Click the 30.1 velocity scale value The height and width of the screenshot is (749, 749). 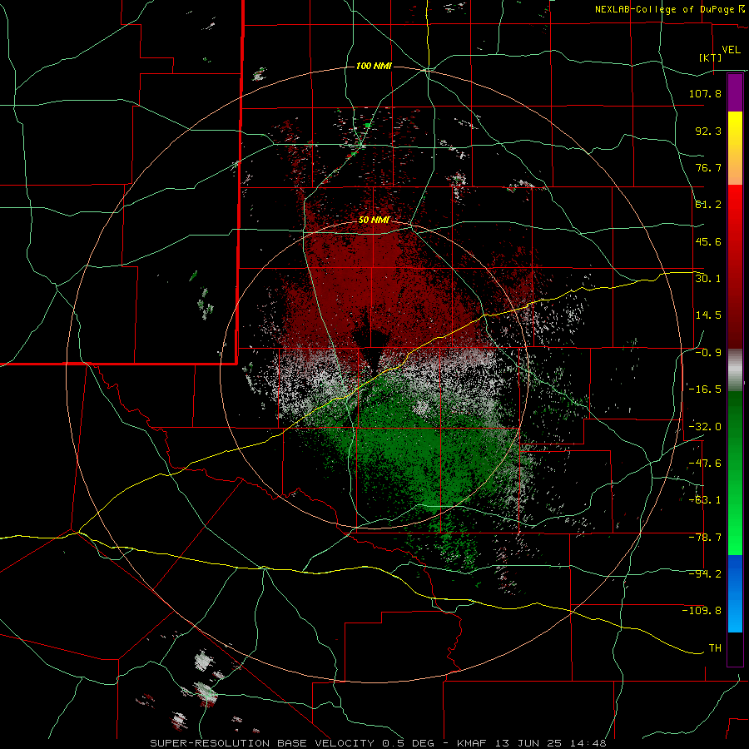point(708,279)
